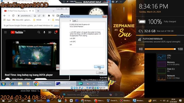184x103 pixels.
Task: Open YouTube hamburger guide menu
Action: (x=5, y=32)
